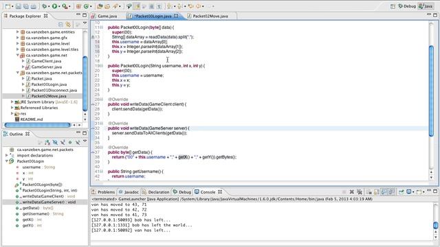Click the New Java Class icon
This screenshot has height=247, width=440.
(x=86, y=6)
